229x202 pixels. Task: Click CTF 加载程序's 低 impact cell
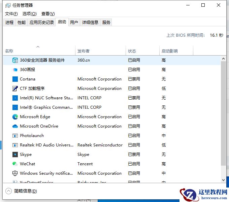(x=164, y=89)
